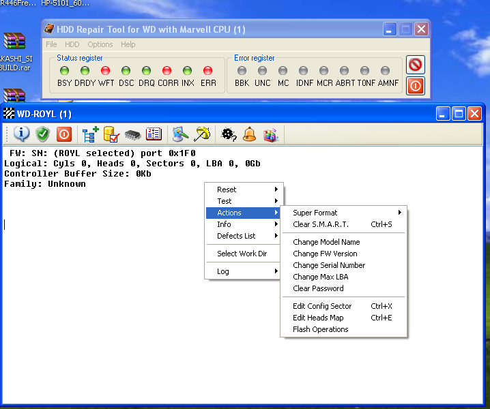The image size is (490, 409).
Task: Click the CORR red status indicator
Action: 167,71
